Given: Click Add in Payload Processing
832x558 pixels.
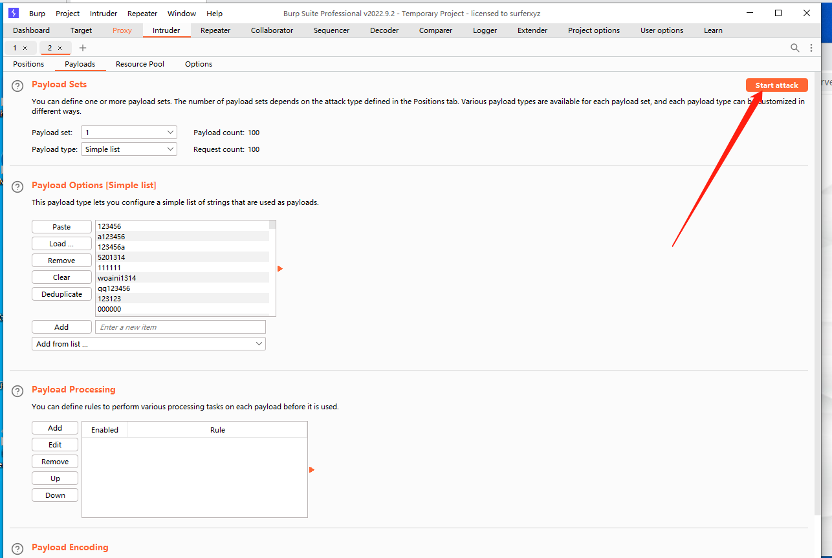Looking at the screenshot, I should [55, 428].
